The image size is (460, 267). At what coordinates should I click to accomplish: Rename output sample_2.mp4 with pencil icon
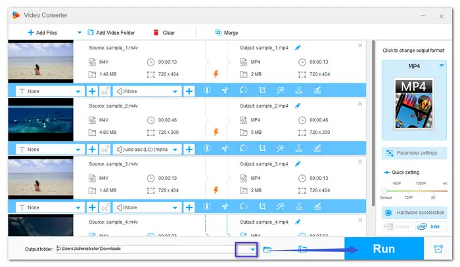(298, 106)
